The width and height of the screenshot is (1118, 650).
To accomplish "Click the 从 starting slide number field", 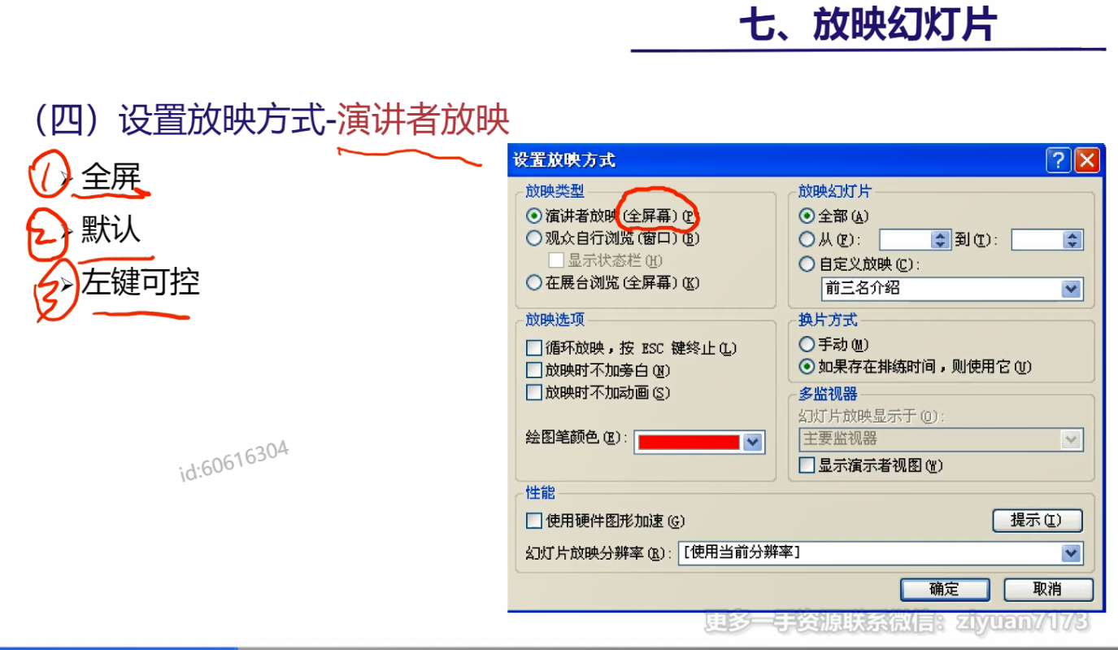I will [906, 240].
